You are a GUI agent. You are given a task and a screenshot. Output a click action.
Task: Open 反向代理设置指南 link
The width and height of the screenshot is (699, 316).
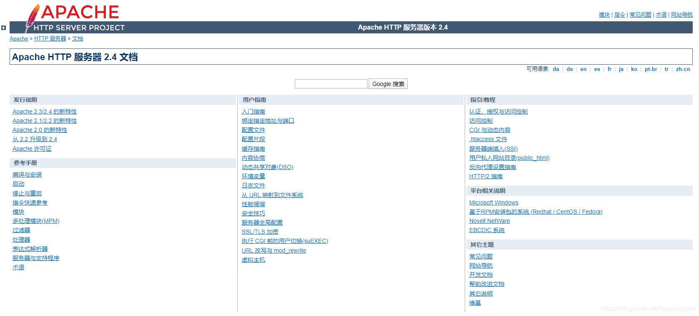click(x=493, y=167)
